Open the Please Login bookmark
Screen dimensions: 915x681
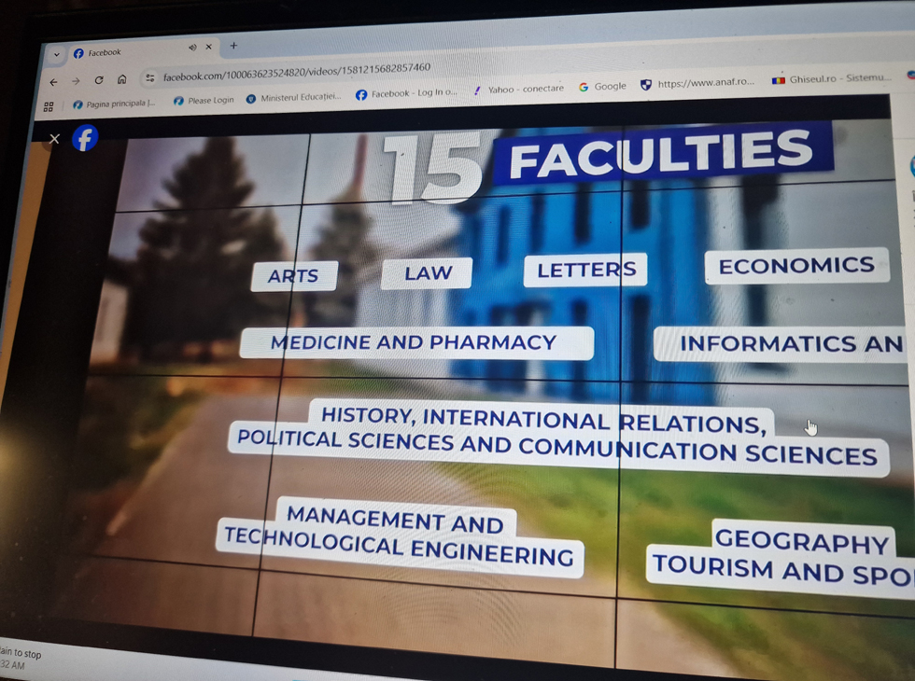(204, 100)
